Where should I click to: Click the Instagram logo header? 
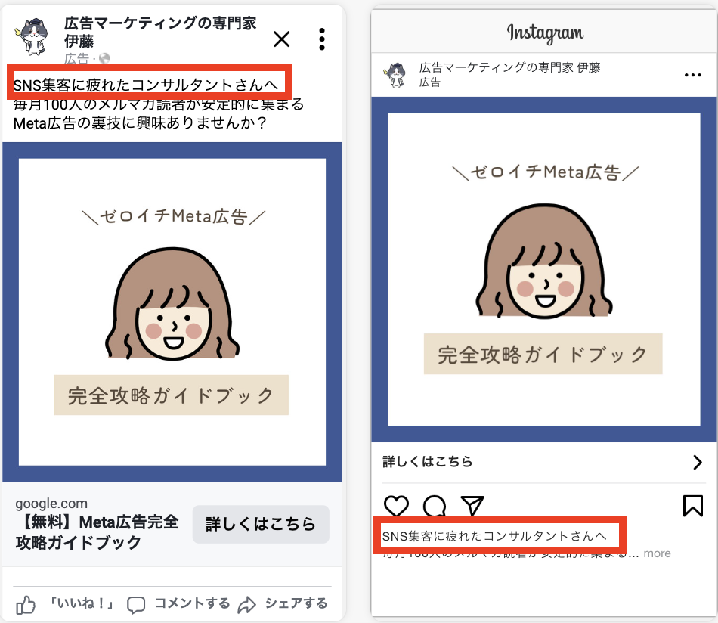pos(545,33)
